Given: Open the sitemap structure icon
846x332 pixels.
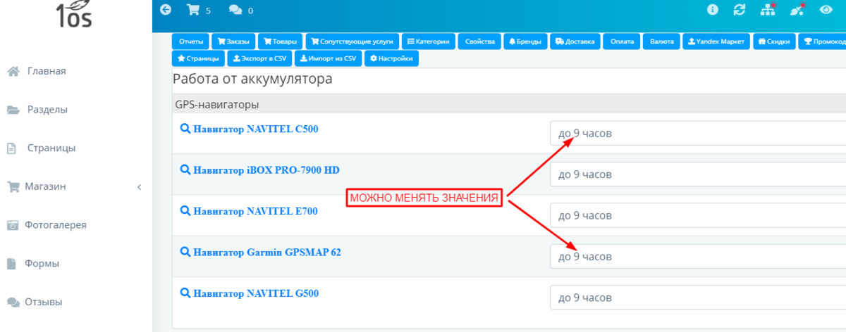Looking at the screenshot, I should pos(768,10).
